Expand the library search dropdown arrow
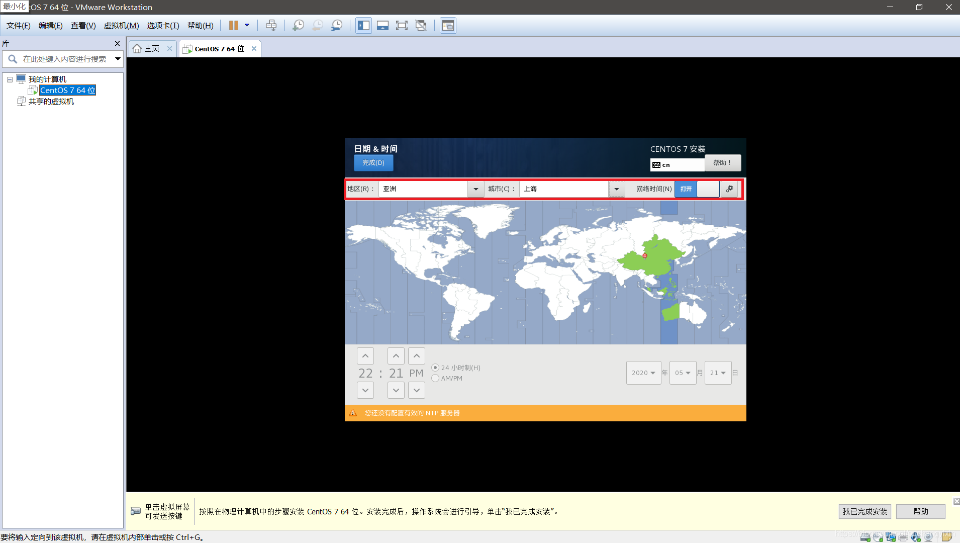 click(x=118, y=59)
